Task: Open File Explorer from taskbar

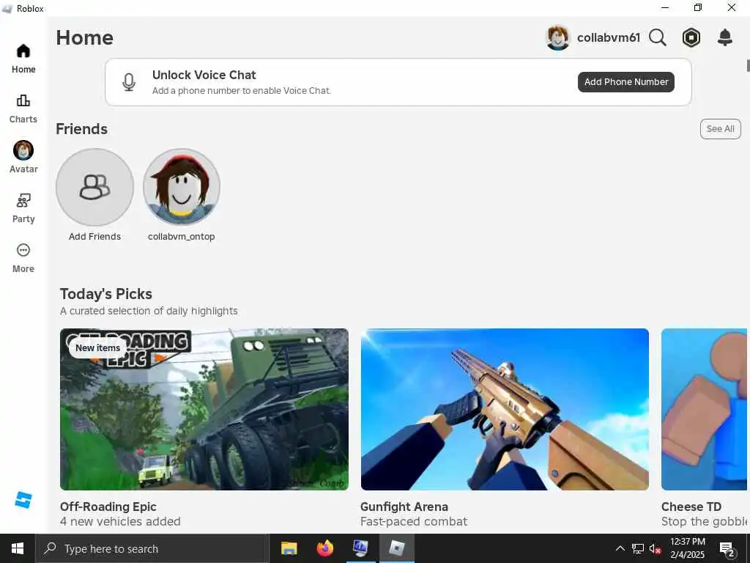Action: 289,548
